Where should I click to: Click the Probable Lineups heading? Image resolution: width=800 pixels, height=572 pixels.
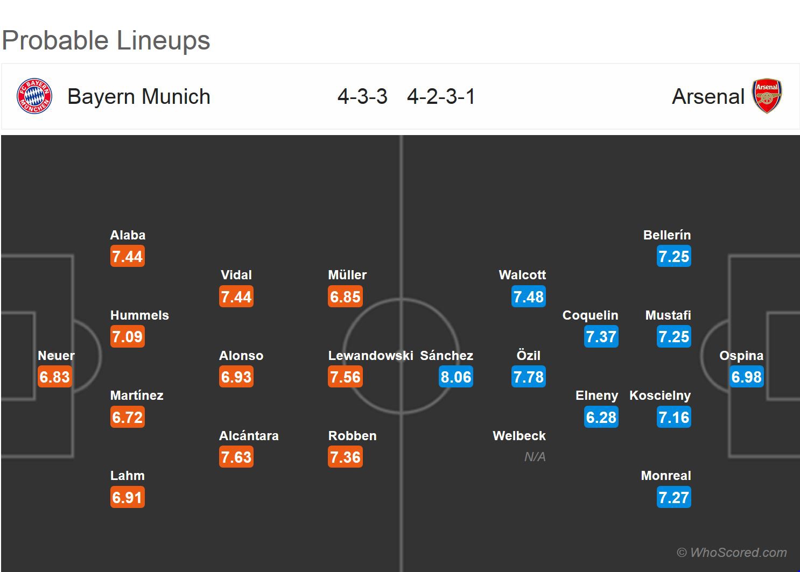(106, 40)
